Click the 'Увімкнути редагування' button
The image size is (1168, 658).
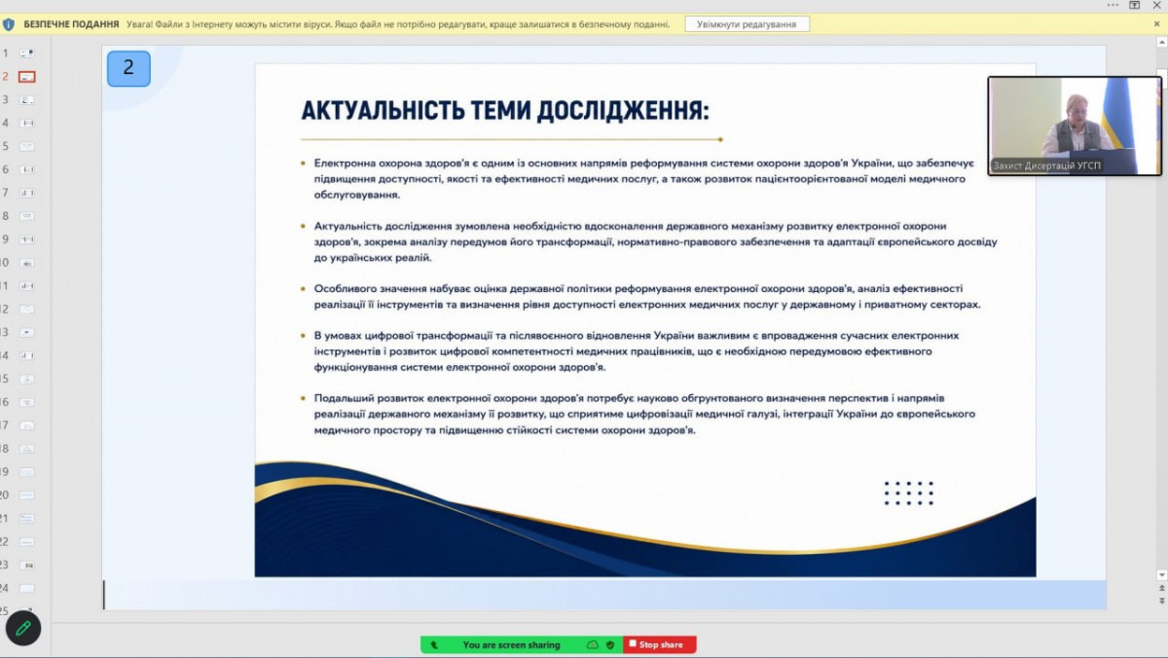747,23
